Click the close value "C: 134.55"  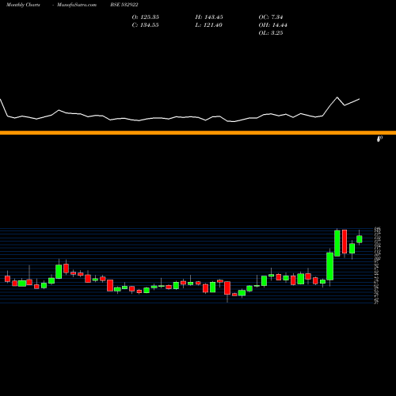pos(146,25)
